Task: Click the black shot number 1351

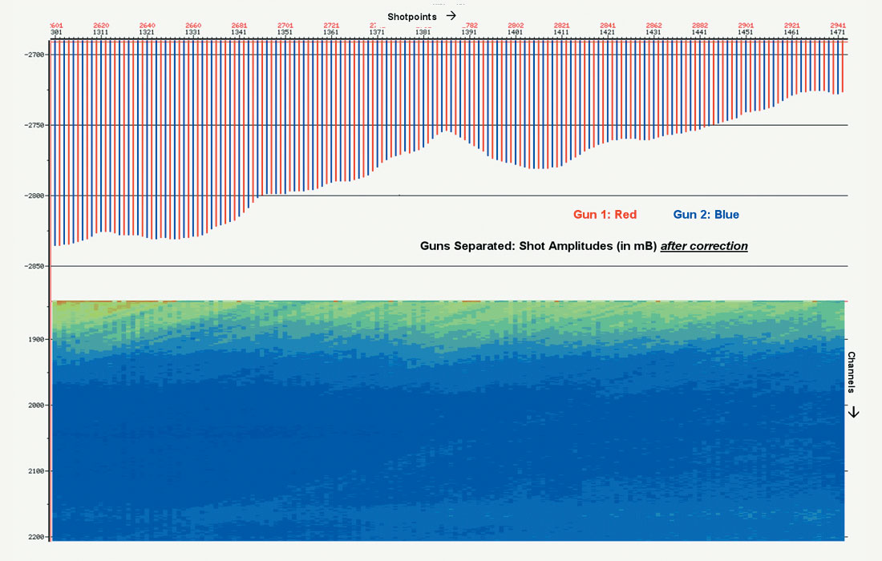Action: [x=285, y=32]
